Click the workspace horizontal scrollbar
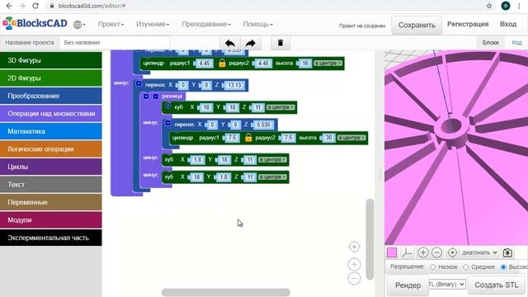Screen dimensions: 528x297 (x=225, y=292)
